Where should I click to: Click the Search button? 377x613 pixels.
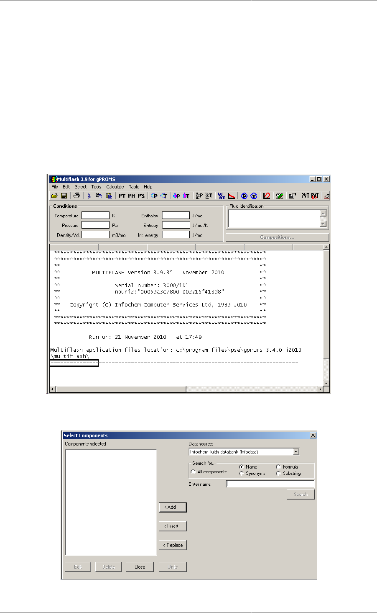click(x=301, y=495)
